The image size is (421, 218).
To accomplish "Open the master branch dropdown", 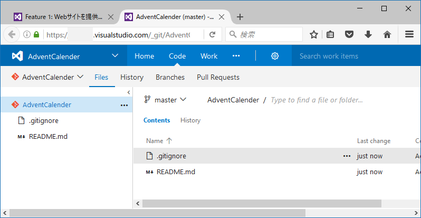I will click(165, 100).
